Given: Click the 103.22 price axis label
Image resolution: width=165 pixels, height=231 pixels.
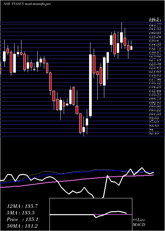Looking at the screenshot, I should 155,110.
